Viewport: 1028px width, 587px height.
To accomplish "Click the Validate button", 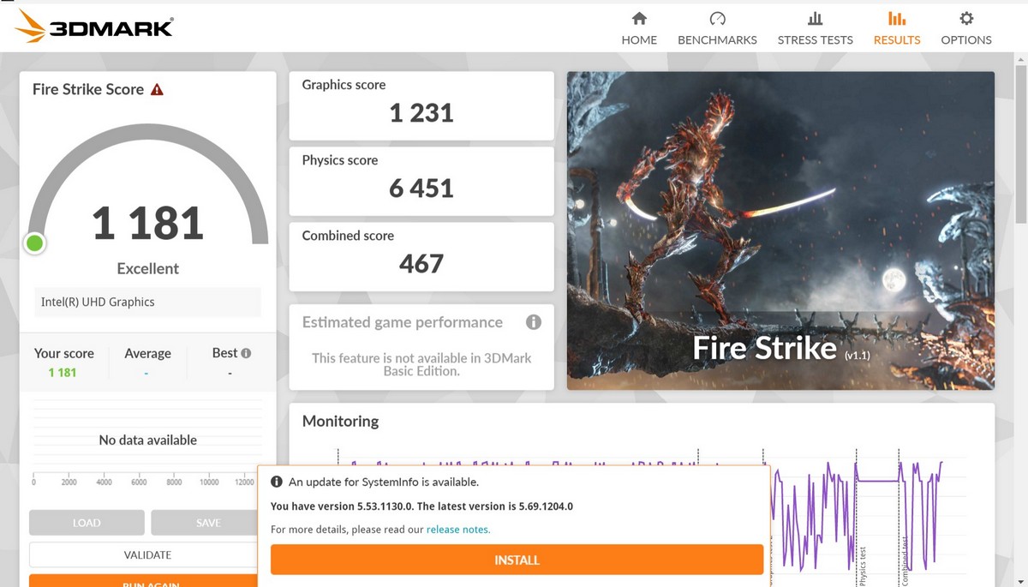I will (147, 554).
